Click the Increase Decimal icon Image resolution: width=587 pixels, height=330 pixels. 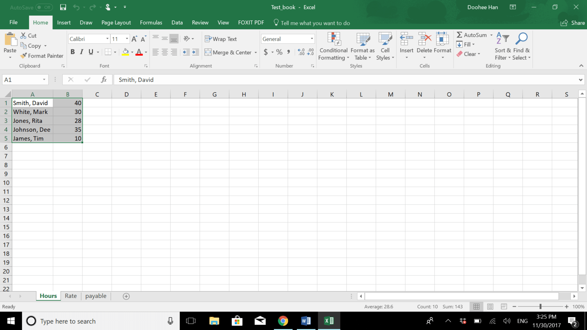click(x=300, y=52)
